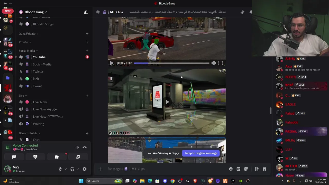Collapse the Social Media category
This screenshot has height=185, width=329.
(28, 51)
